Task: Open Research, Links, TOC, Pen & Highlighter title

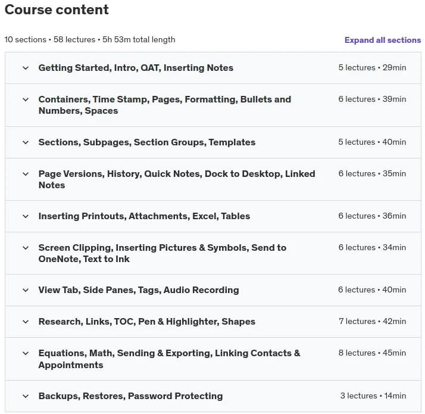Action: (x=147, y=322)
